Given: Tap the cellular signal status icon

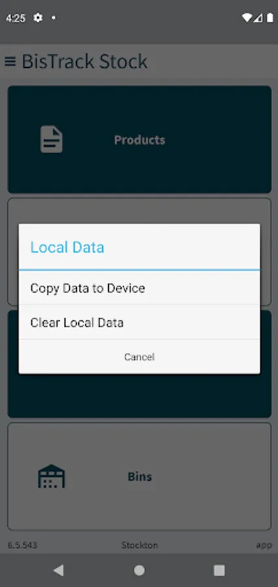Looking at the screenshot, I should [258, 18].
